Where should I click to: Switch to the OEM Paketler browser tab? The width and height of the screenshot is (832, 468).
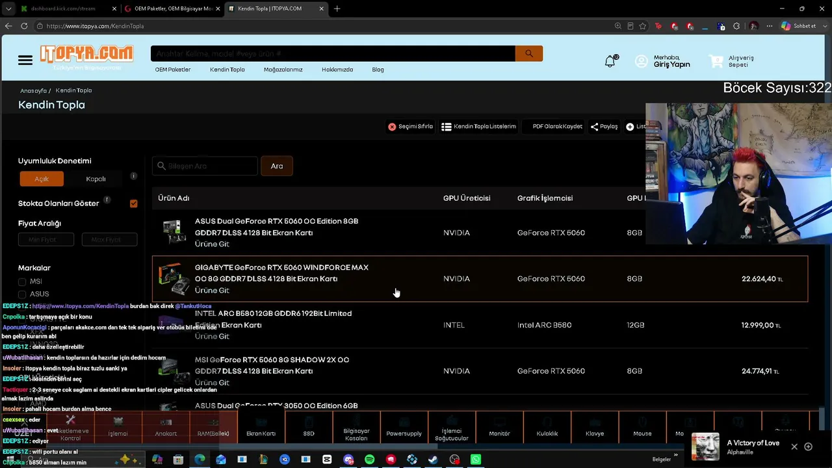[x=173, y=8]
